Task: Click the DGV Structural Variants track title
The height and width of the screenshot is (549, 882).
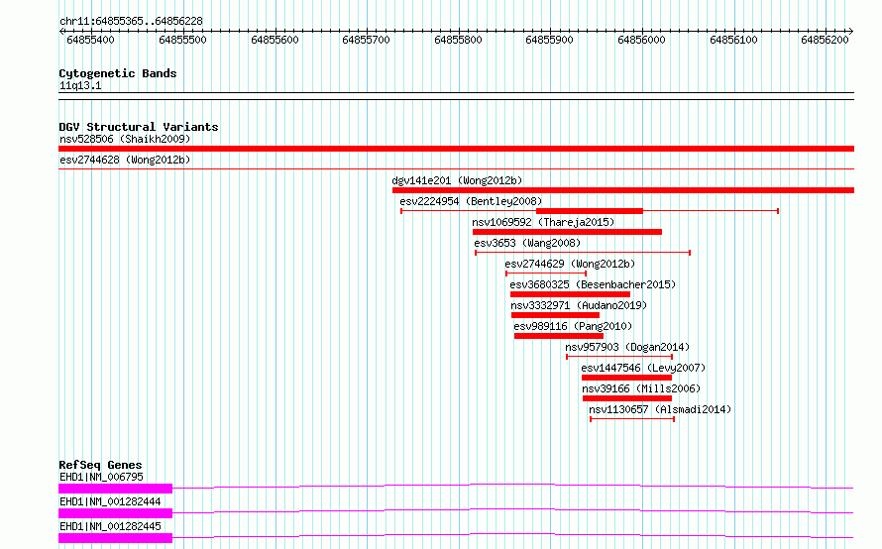Action: click(x=139, y=127)
